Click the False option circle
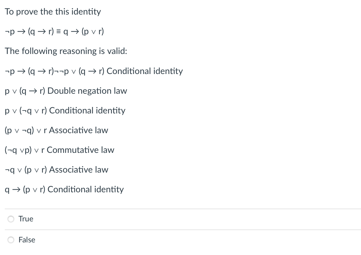Image resolution: width=361 pixels, height=255 pixels. 11,240
